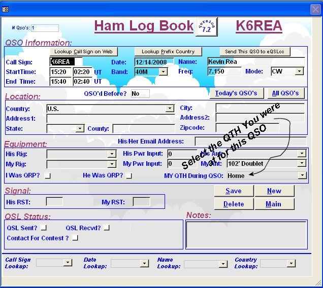This screenshot has width=323, height=288.
Task: Open Today's QSO's list
Action: (236, 93)
